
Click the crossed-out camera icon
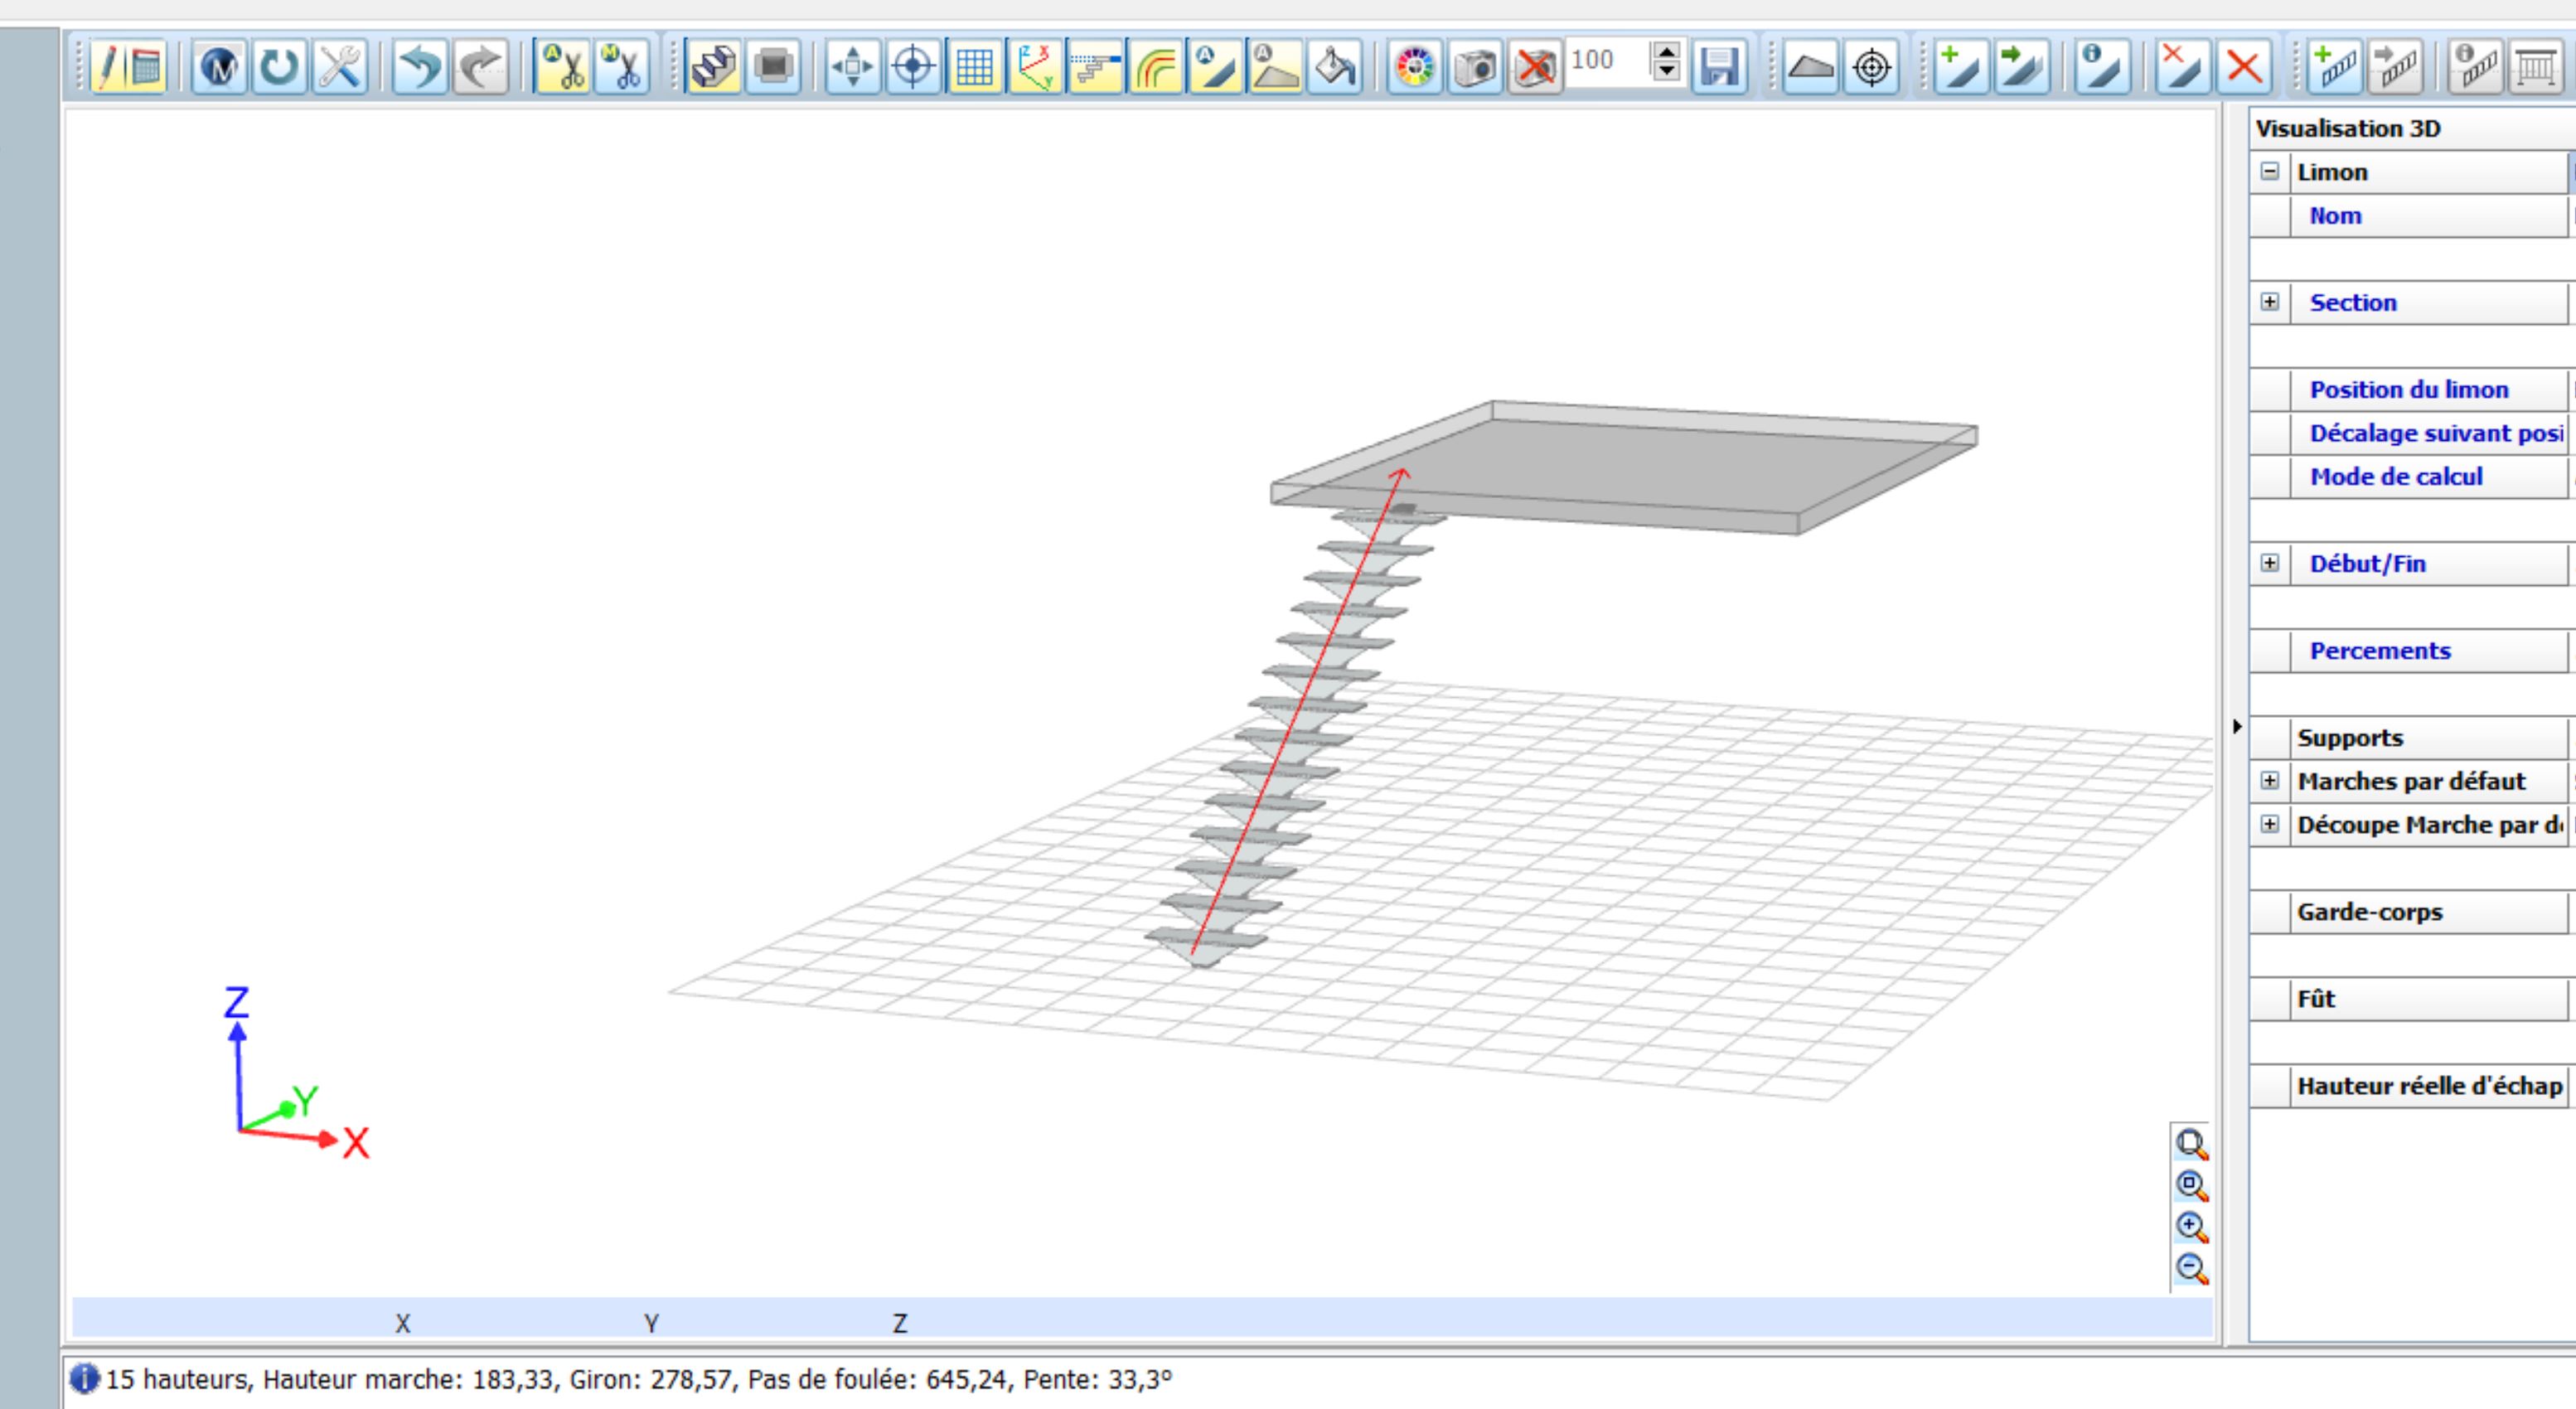(1535, 67)
